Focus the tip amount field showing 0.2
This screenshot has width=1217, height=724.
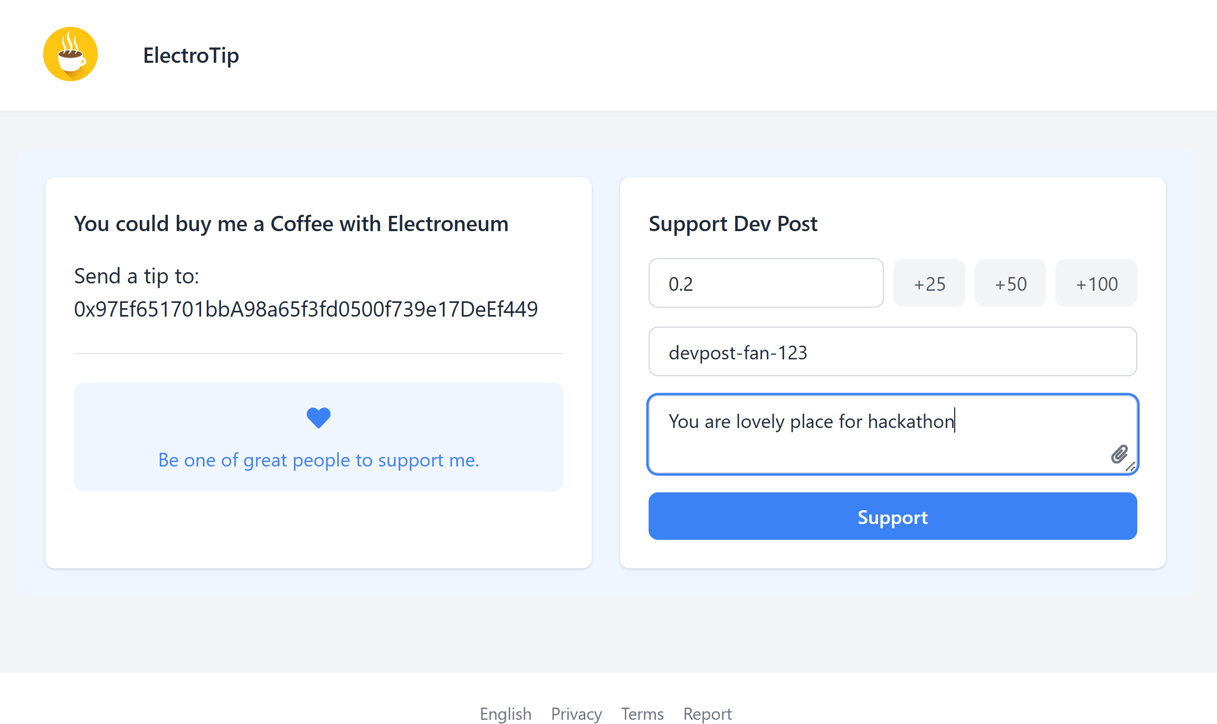click(765, 283)
